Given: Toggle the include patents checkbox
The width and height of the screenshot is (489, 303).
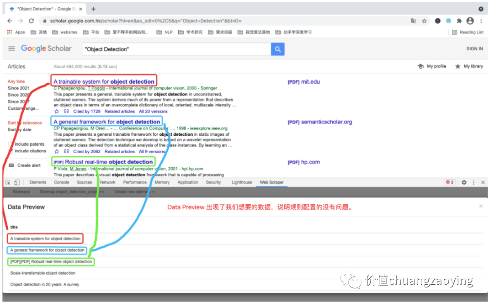Looking at the screenshot, I should (11, 144).
